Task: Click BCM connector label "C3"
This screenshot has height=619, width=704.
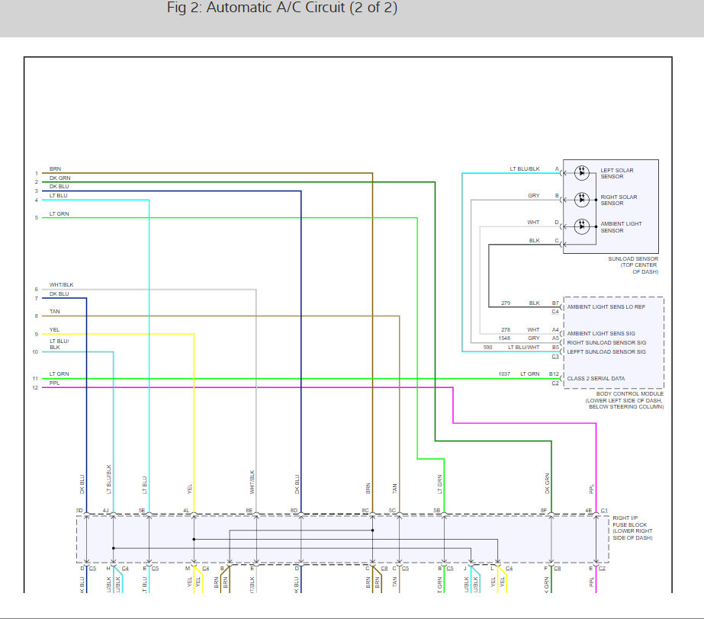Action: (555, 357)
